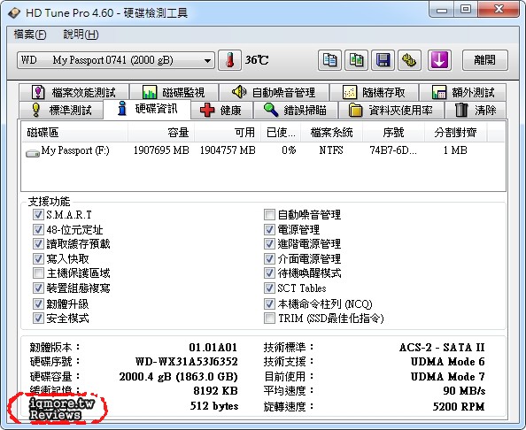Image resolution: width=526 pixels, height=430 pixels.
Task: Click the HD Tune Pro title bar icon
Action: point(15,12)
